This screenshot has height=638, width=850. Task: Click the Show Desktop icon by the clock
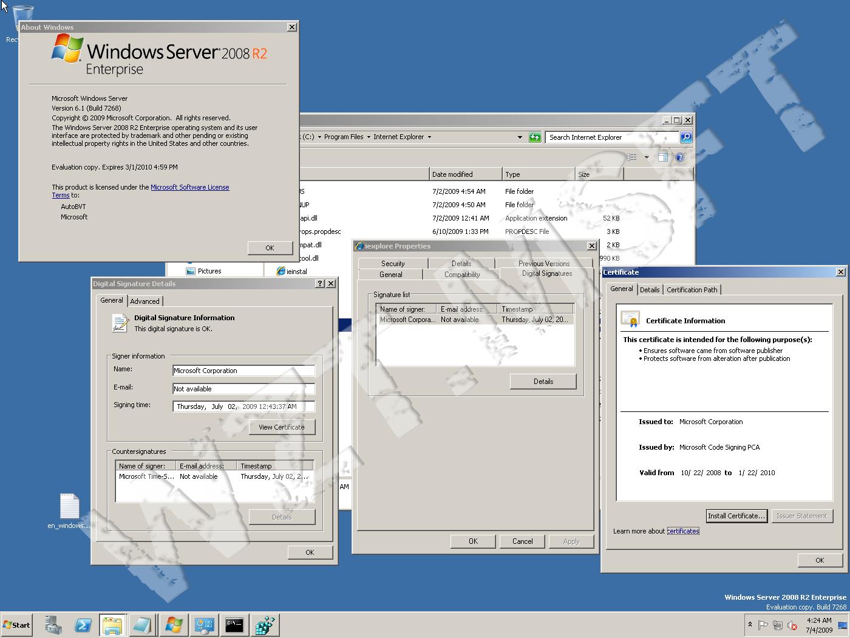pos(843,625)
